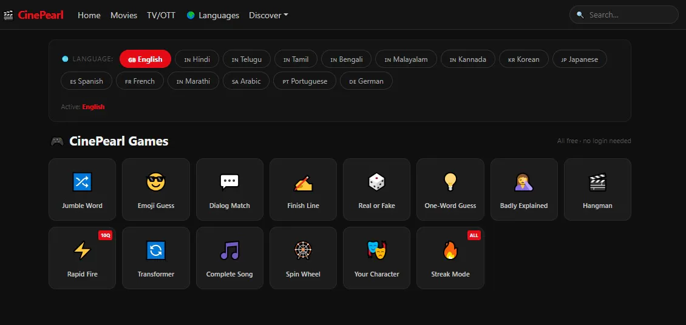
Task: Choose French language pill
Action: point(140,81)
